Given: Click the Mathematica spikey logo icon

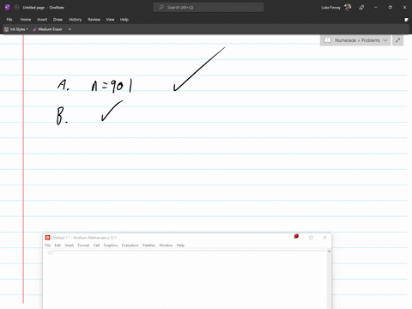Looking at the screenshot, I should [x=47, y=238].
